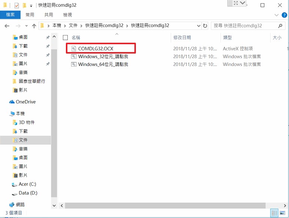Image resolution: width=289 pixels, height=218 pixels.
Task: Switch to details view layout icon
Action: [x=274, y=213]
